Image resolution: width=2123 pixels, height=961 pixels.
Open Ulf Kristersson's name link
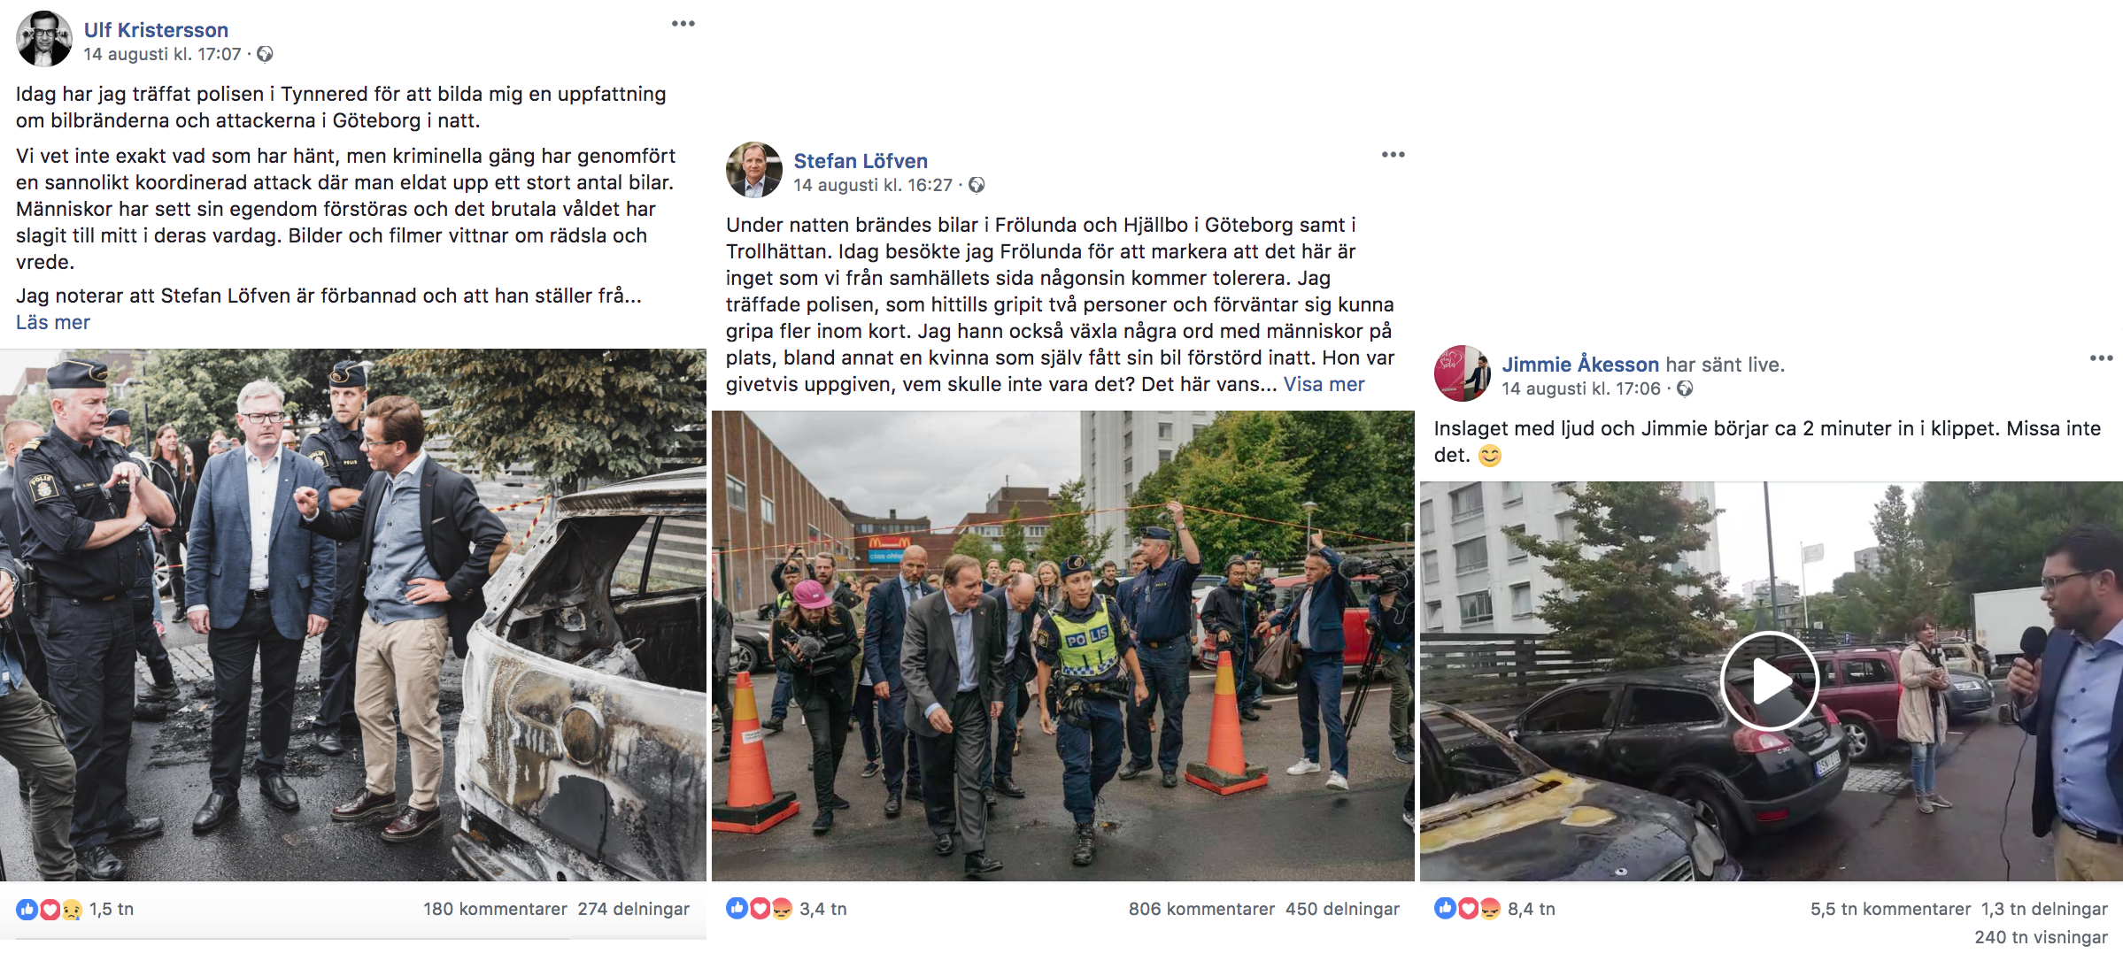point(156,30)
